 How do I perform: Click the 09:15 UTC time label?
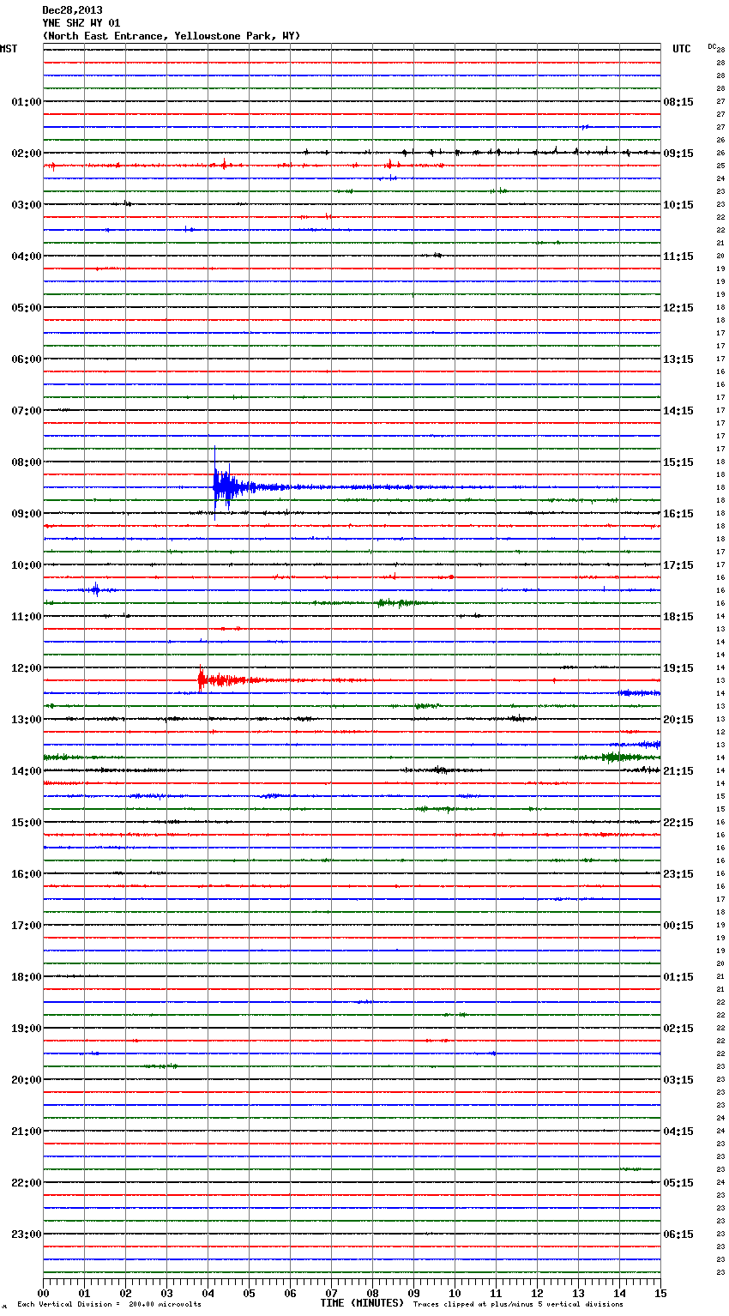(678, 154)
